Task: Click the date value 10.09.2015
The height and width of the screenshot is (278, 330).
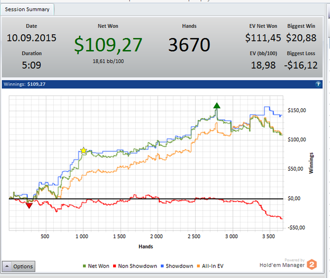Action: (32, 38)
